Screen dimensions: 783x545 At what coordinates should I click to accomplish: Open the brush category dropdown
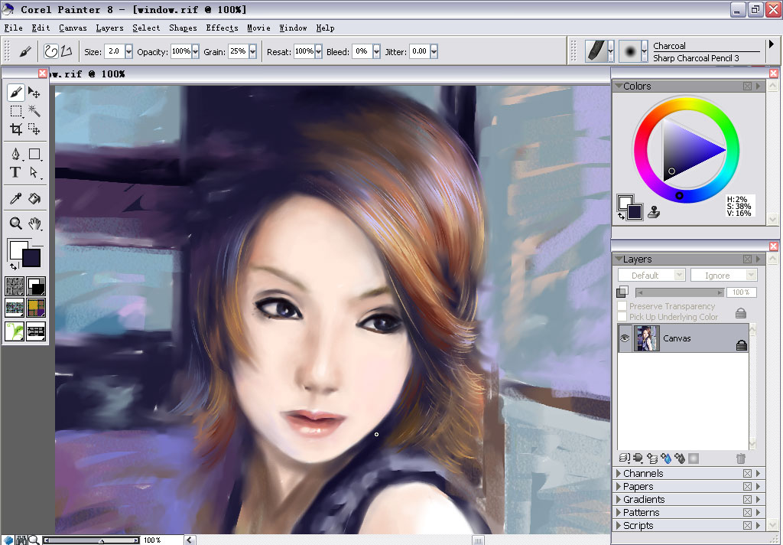point(611,51)
